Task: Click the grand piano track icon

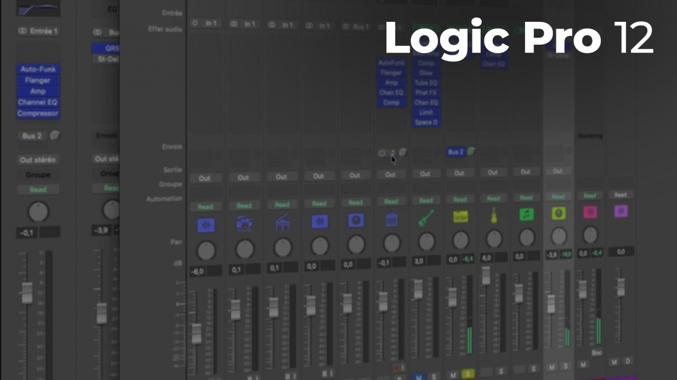Action: click(x=282, y=222)
